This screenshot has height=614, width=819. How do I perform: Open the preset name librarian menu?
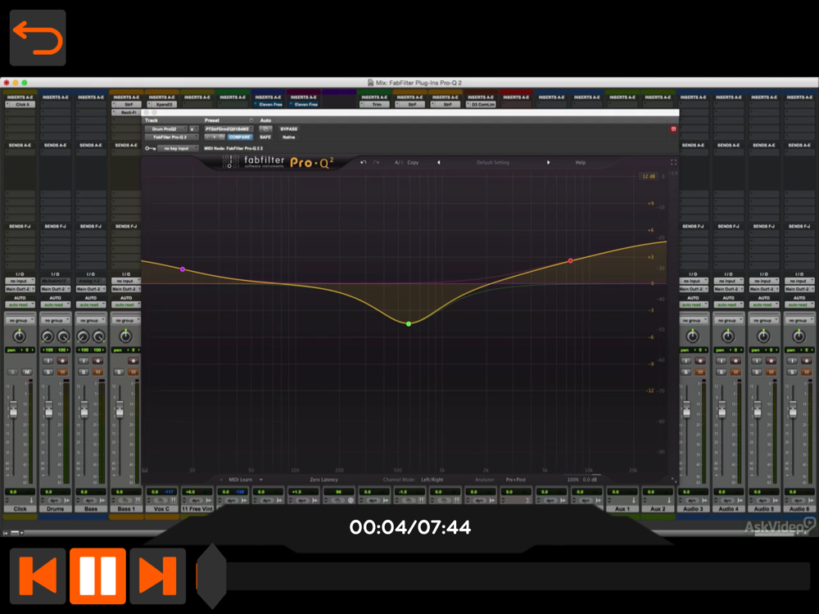(228, 129)
